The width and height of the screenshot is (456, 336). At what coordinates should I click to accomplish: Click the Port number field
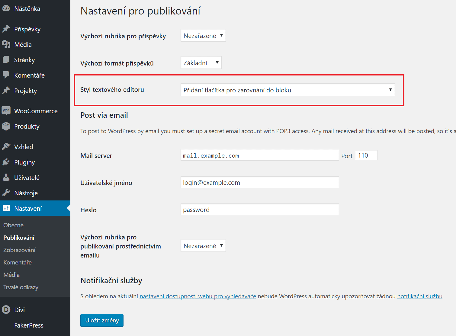[366, 155]
